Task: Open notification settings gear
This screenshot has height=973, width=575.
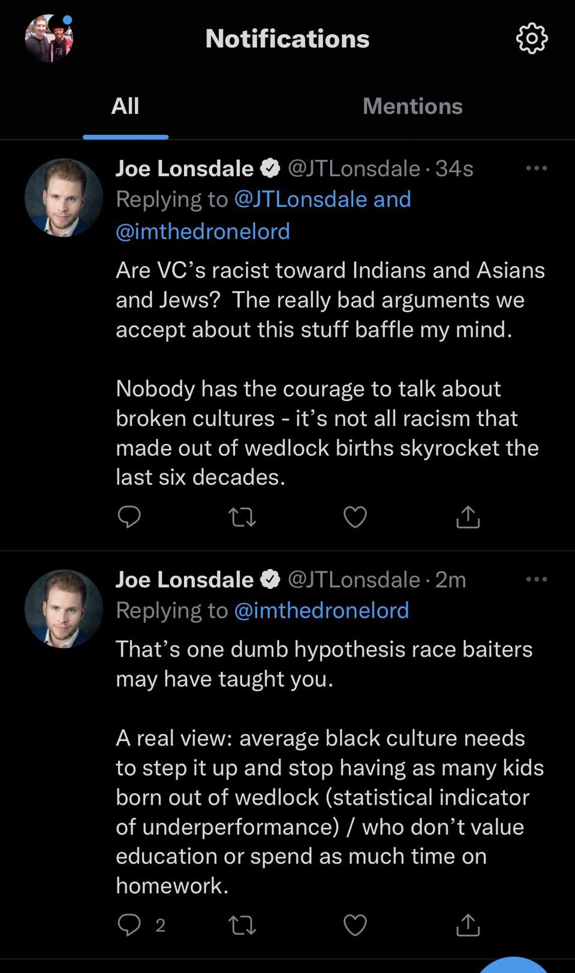Action: pyautogui.click(x=531, y=39)
